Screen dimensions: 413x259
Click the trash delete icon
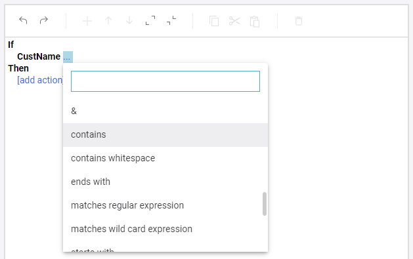point(299,21)
